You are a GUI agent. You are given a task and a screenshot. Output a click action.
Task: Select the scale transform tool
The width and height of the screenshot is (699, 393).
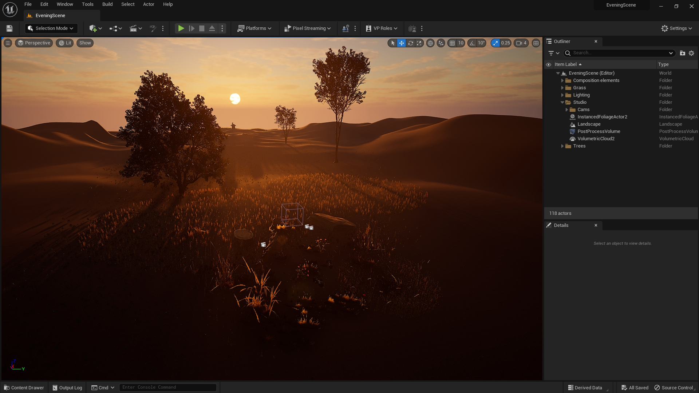pos(419,43)
